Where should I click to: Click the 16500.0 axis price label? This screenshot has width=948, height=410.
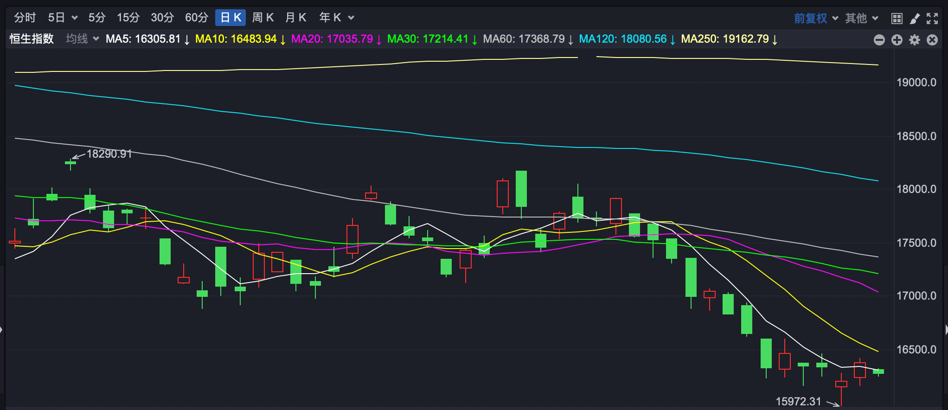click(916, 350)
